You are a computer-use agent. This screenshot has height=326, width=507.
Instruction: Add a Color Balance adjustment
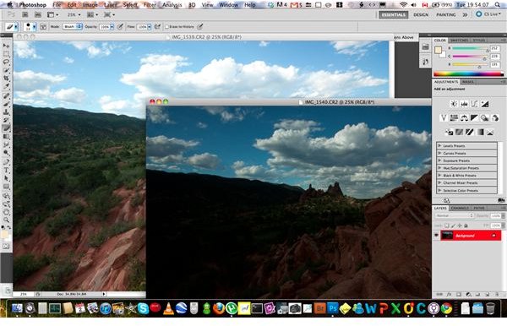464,118
